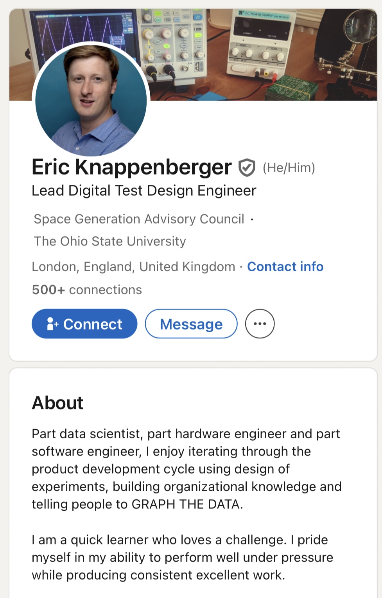The height and width of the screenshot is (598, 382).
Task: Open the Contact info link
Action: coord(285,267)
